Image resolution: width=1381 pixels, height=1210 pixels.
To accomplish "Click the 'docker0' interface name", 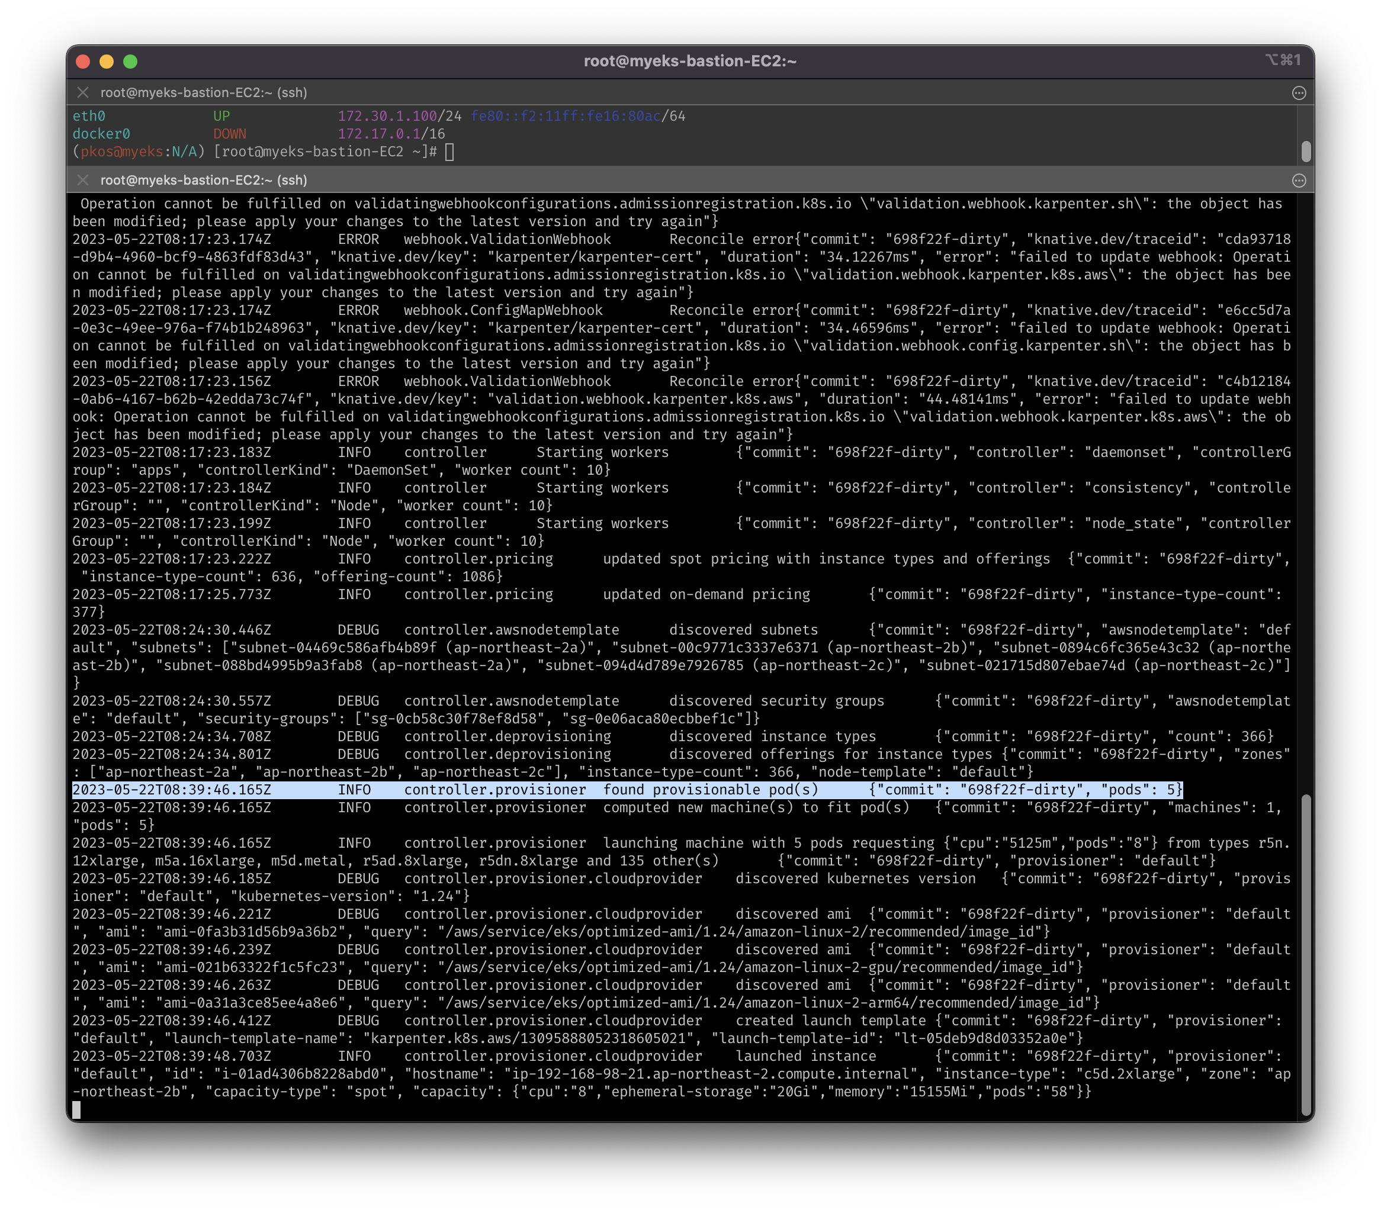I will (x=101, y=134).
